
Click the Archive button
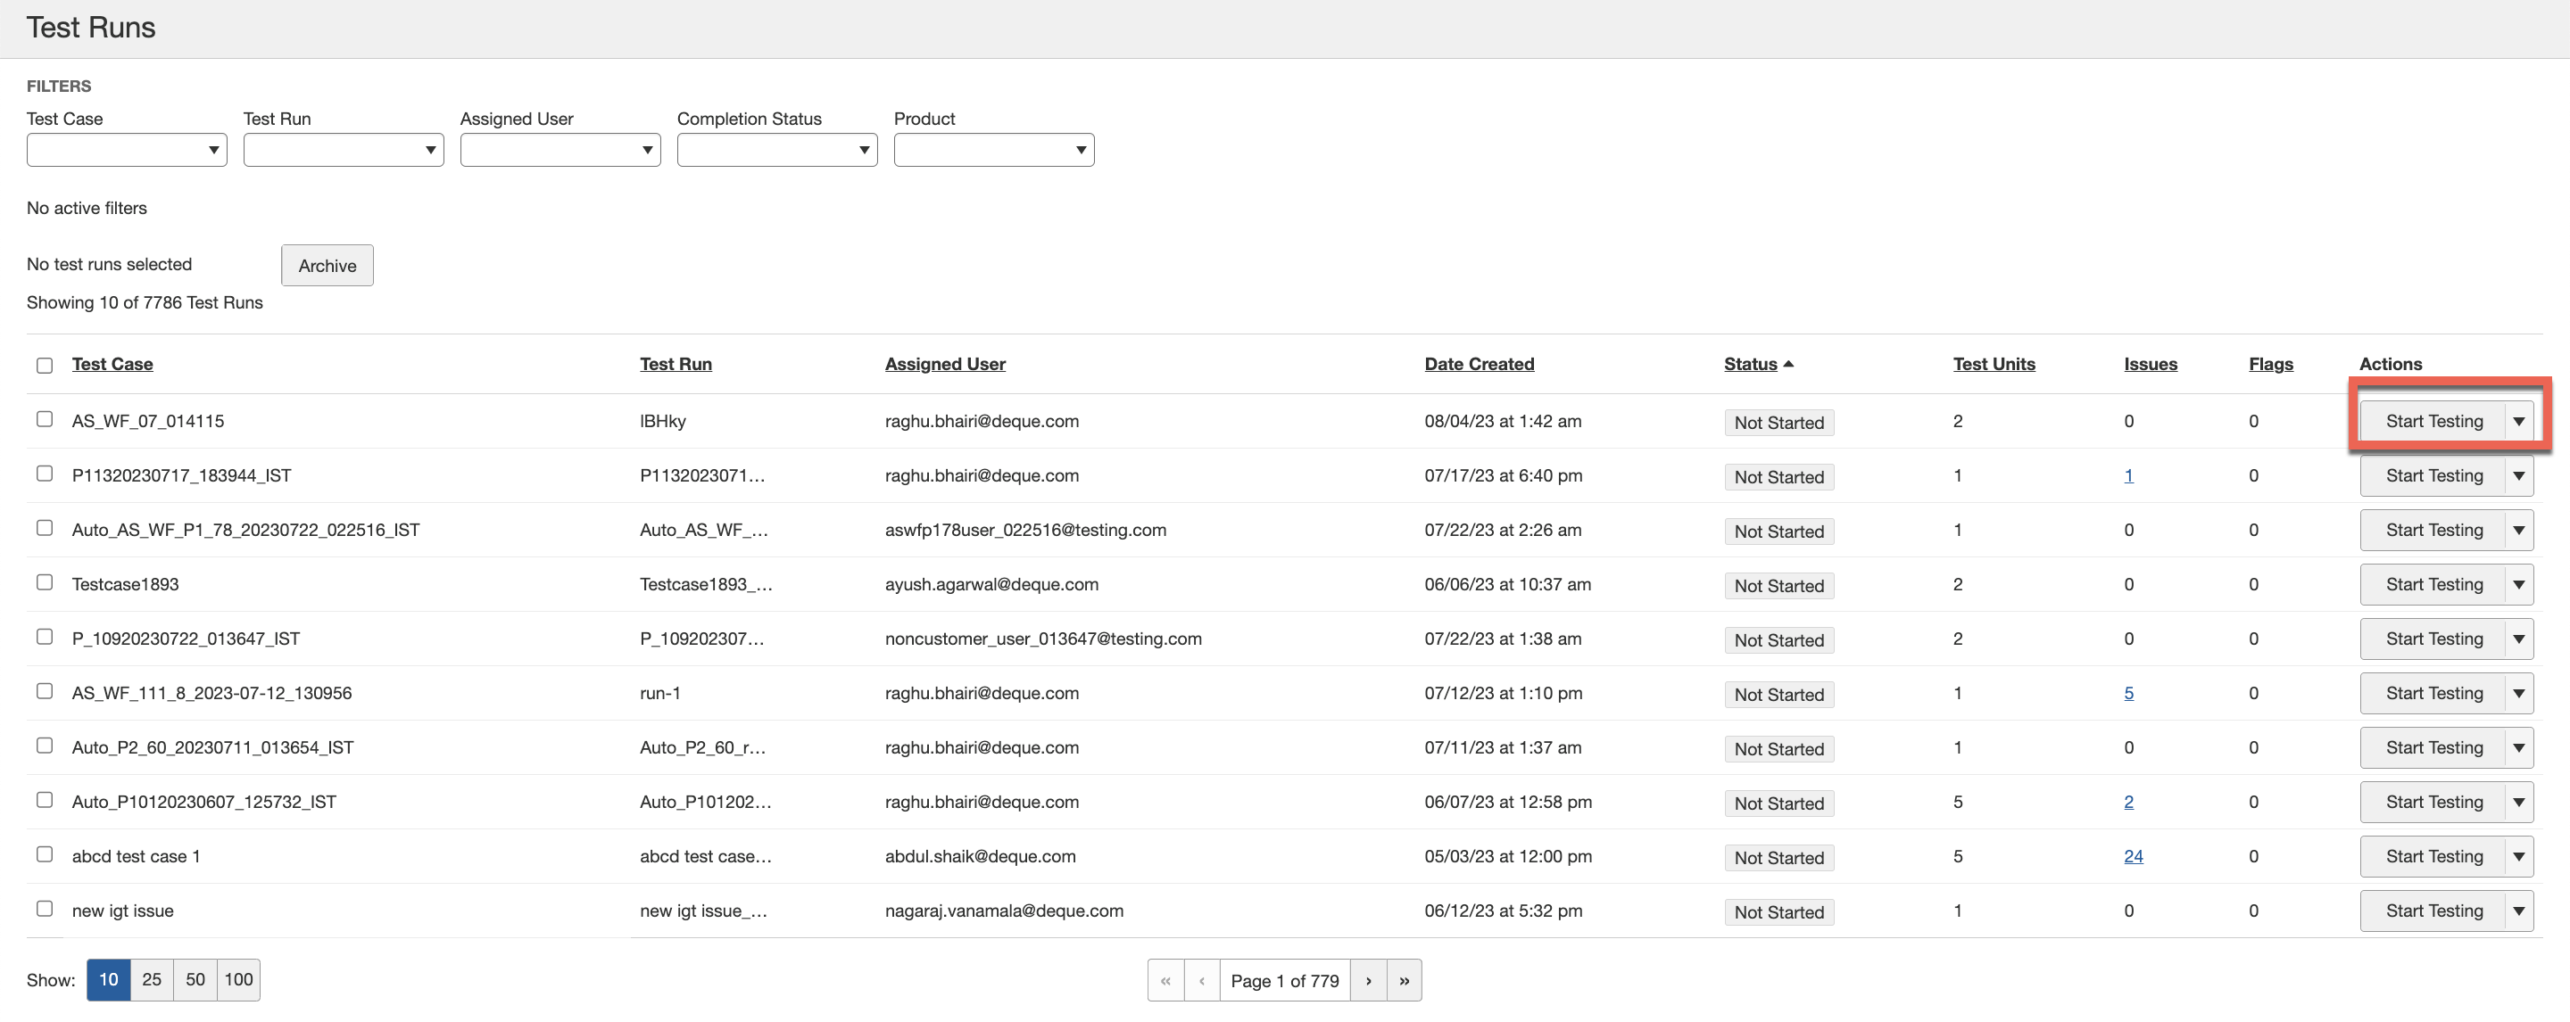tap(327, 265)
